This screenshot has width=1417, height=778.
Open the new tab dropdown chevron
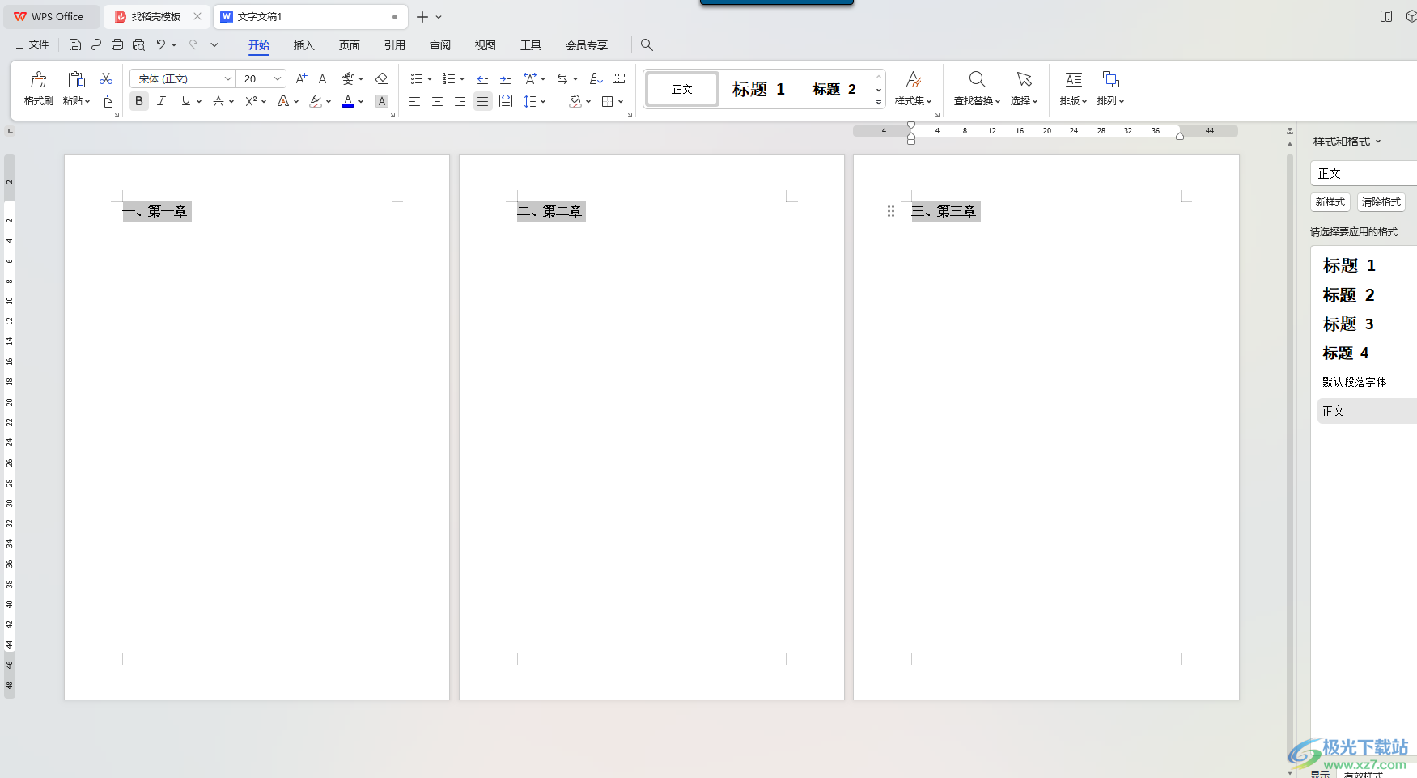439,17
